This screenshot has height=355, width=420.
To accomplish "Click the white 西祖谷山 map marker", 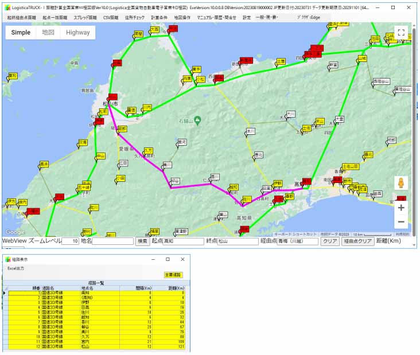I will 382,81.
